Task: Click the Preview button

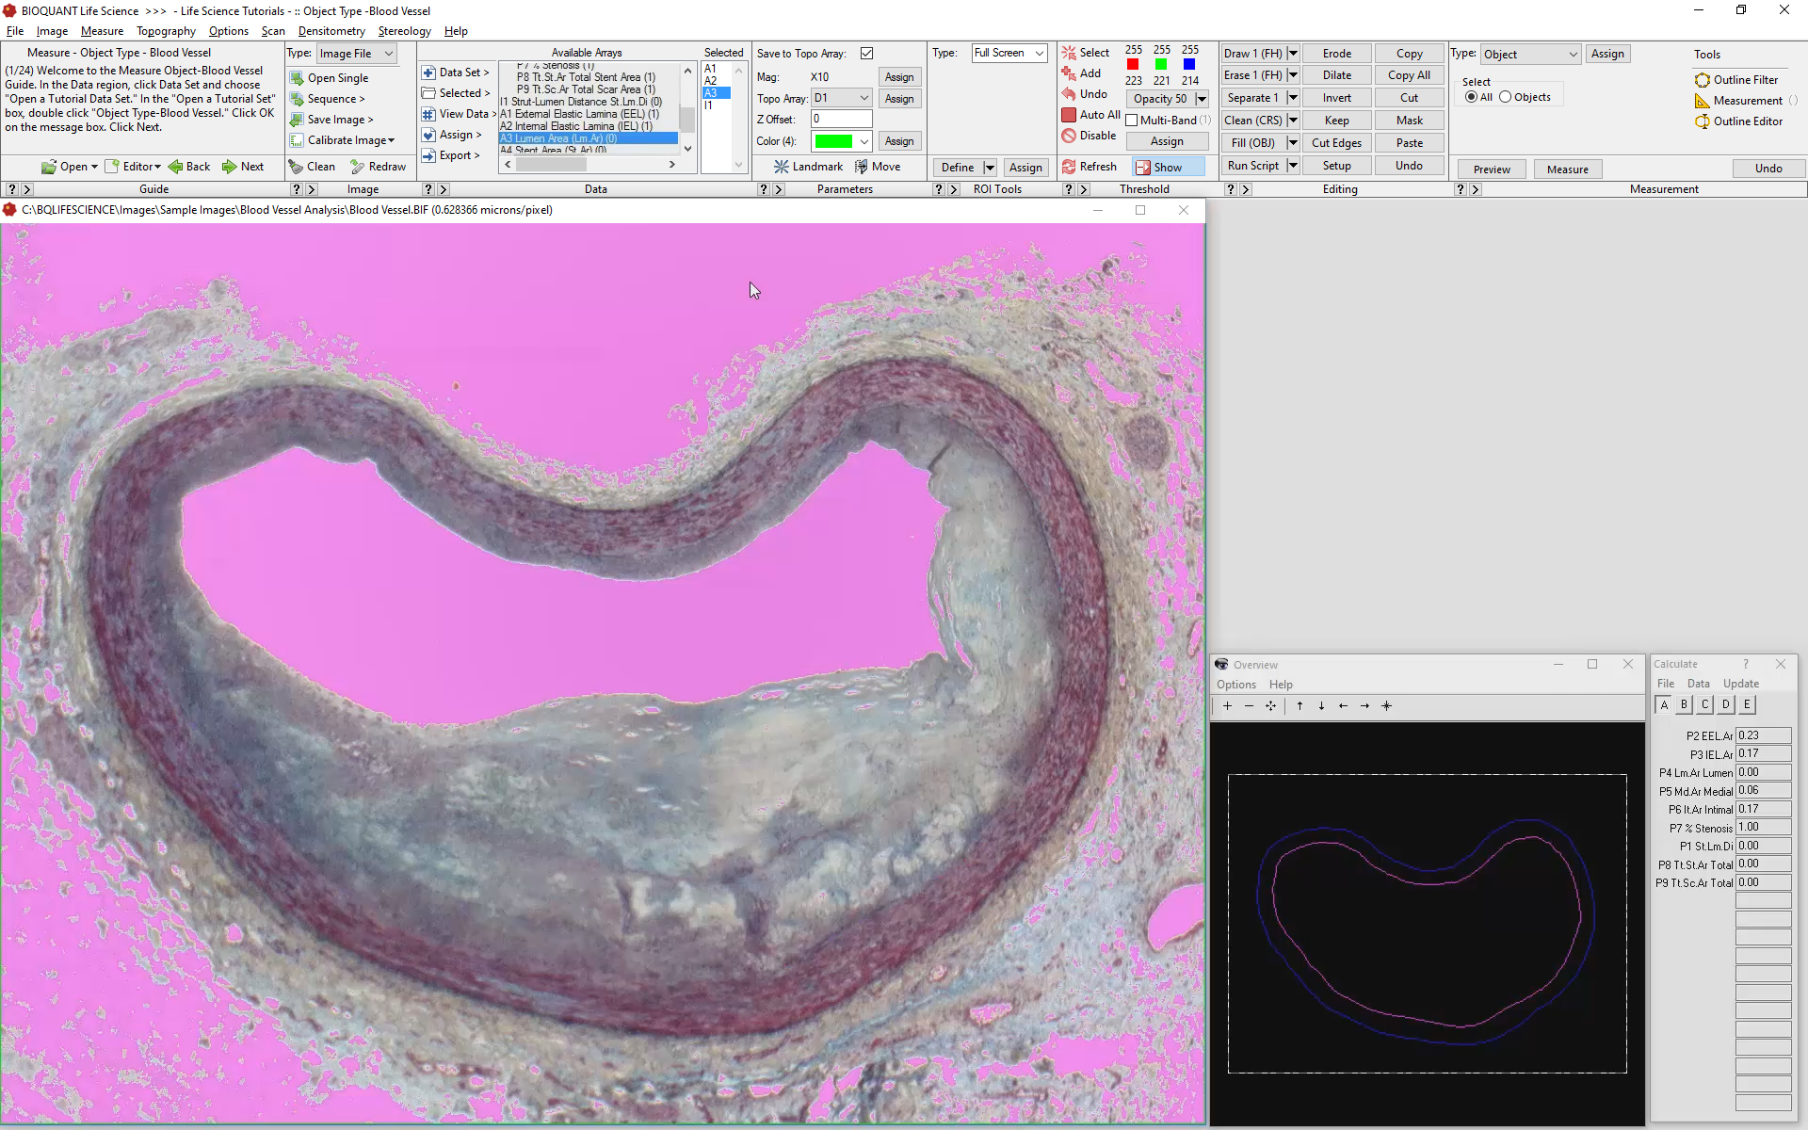Action: (1492, 169)
